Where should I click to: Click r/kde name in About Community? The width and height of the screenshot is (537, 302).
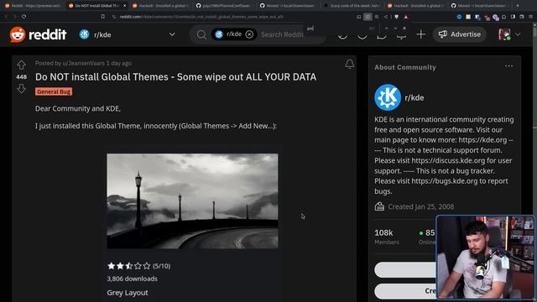pyautogui.click(x=414, y=98)
